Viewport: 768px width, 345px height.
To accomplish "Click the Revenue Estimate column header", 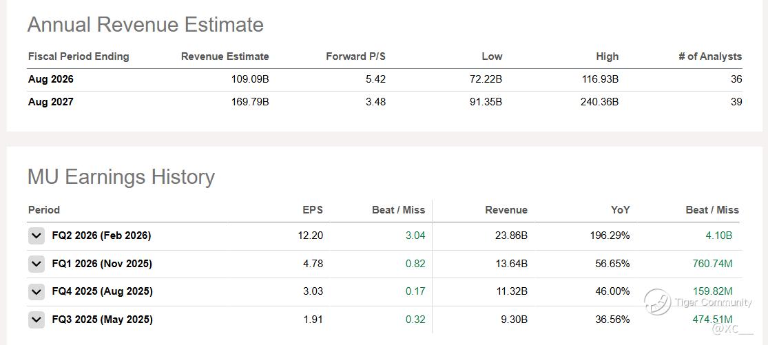I will pos(225,56).
